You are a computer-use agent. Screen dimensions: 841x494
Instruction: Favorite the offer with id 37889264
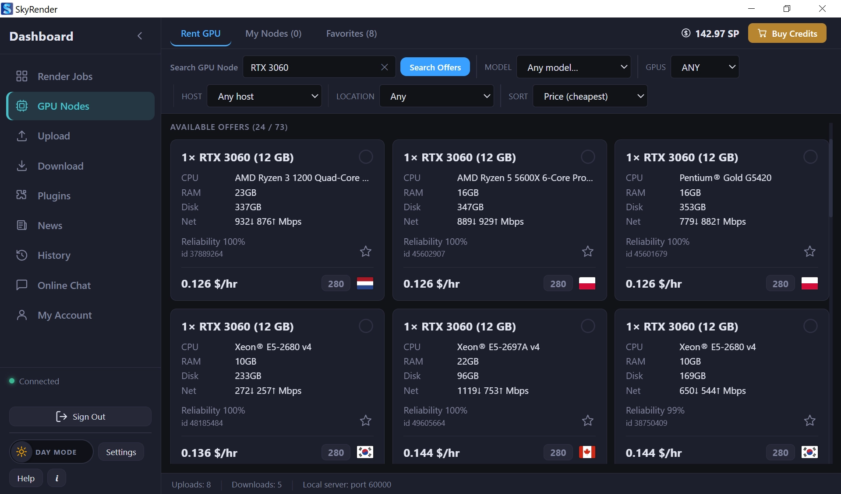click(365, 251)
